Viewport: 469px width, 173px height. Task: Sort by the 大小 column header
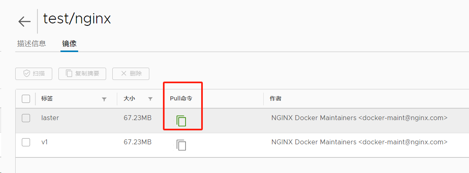129,99
